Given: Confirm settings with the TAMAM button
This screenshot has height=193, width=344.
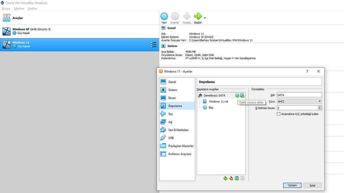Looking at the screenshot, I should point(292,185).
